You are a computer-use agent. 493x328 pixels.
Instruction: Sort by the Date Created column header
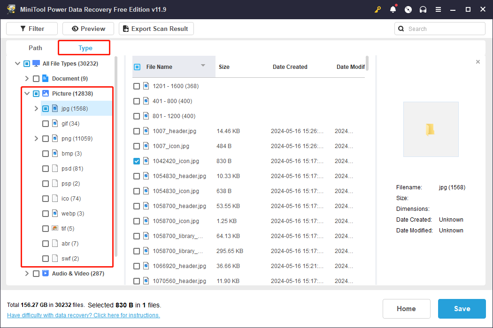pyautogui.click(x=290, y=67)
